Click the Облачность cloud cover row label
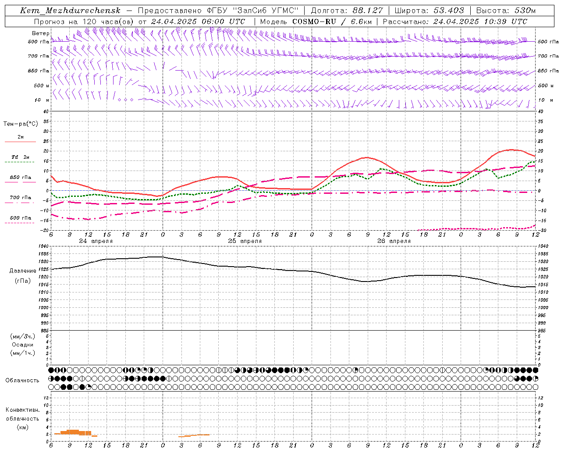The image size is (561, 449). [x=22, y=381]
